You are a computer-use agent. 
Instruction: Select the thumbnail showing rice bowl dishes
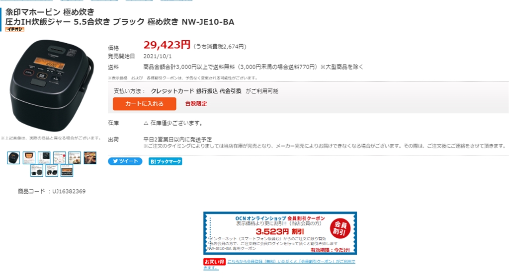point(75,158)
